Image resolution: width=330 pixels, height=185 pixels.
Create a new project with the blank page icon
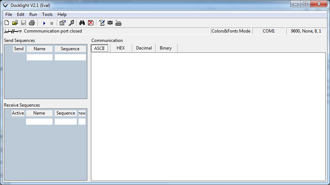click(7, 23)
